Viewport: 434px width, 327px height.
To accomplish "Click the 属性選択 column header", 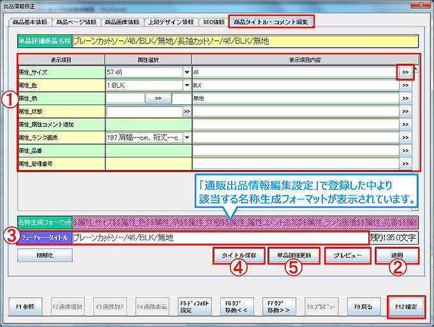I will (x=148, y=60).
